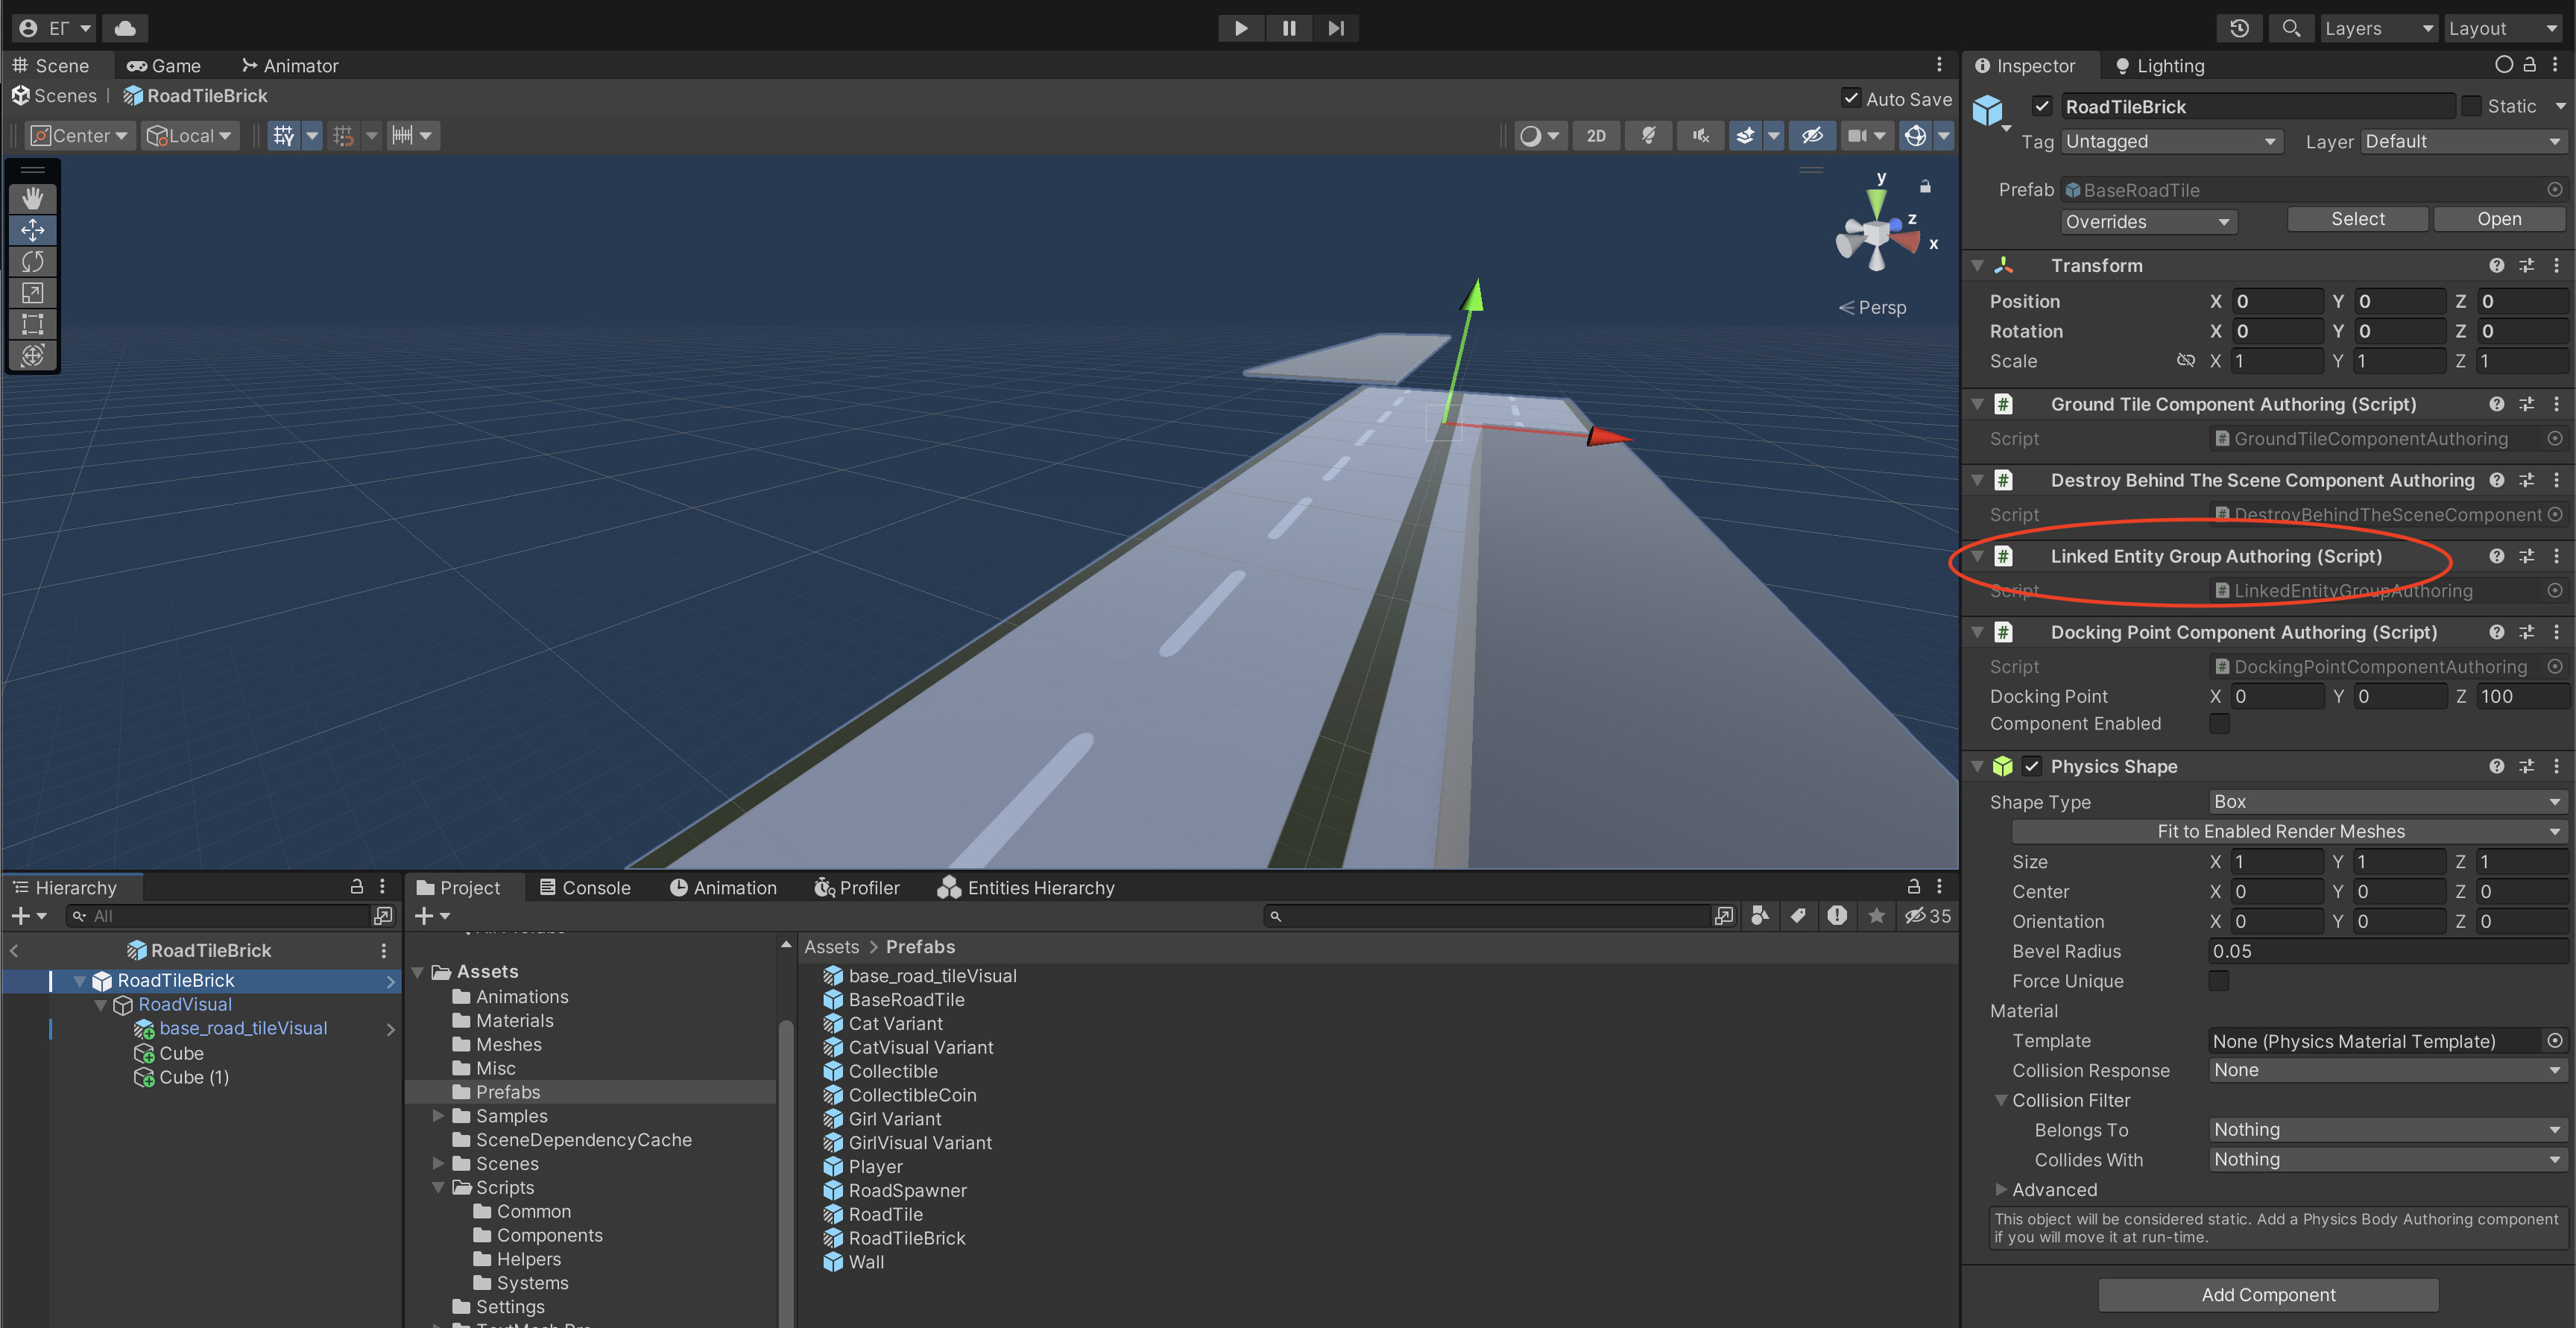Mute scene view audio
This screenshot has height=1328, width=2576.
pyautogui.click(x=1700, y=135)
